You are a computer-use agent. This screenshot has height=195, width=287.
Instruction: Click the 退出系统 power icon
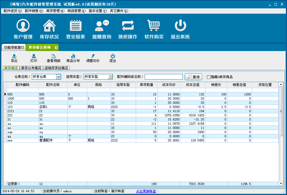pos(180,26)
